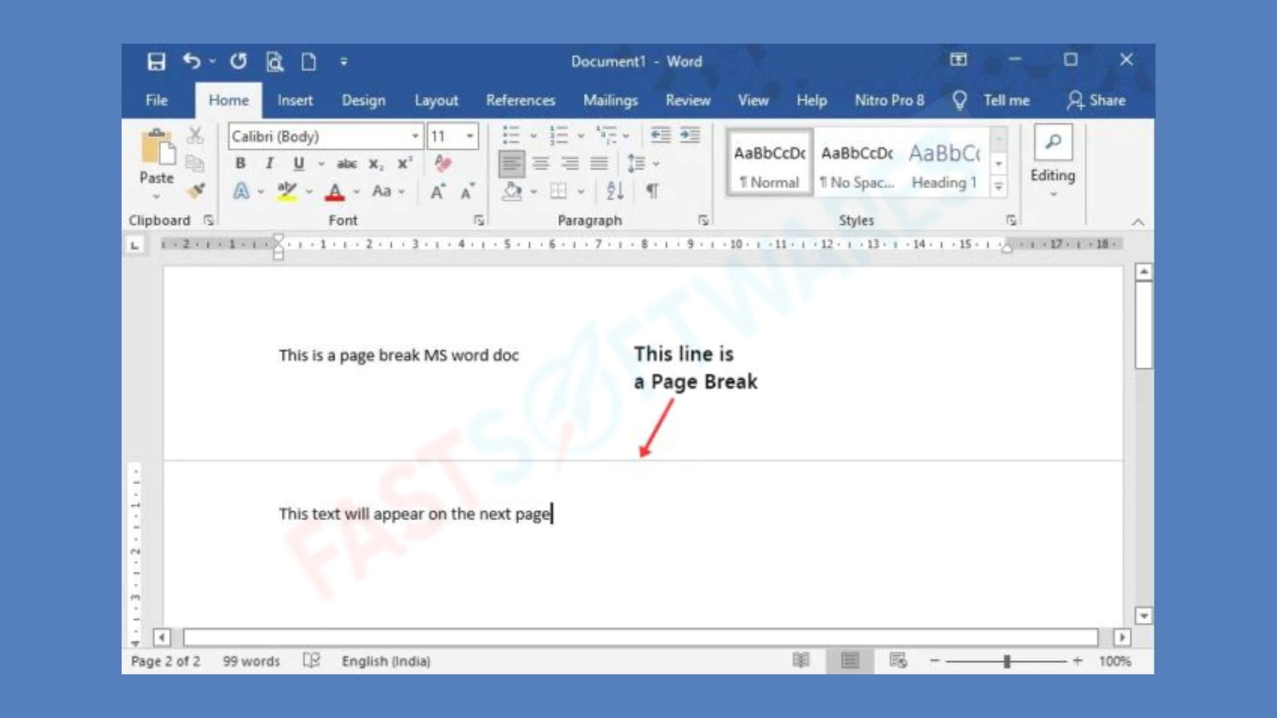Open the Multilevel list dropdown
This screenshot has height=718, width=1277.
pos(626,136)
